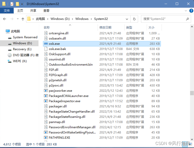Click the Recovery (E:) drive icon
This screenshot has height=148, width=194.
tap(10, 50)
